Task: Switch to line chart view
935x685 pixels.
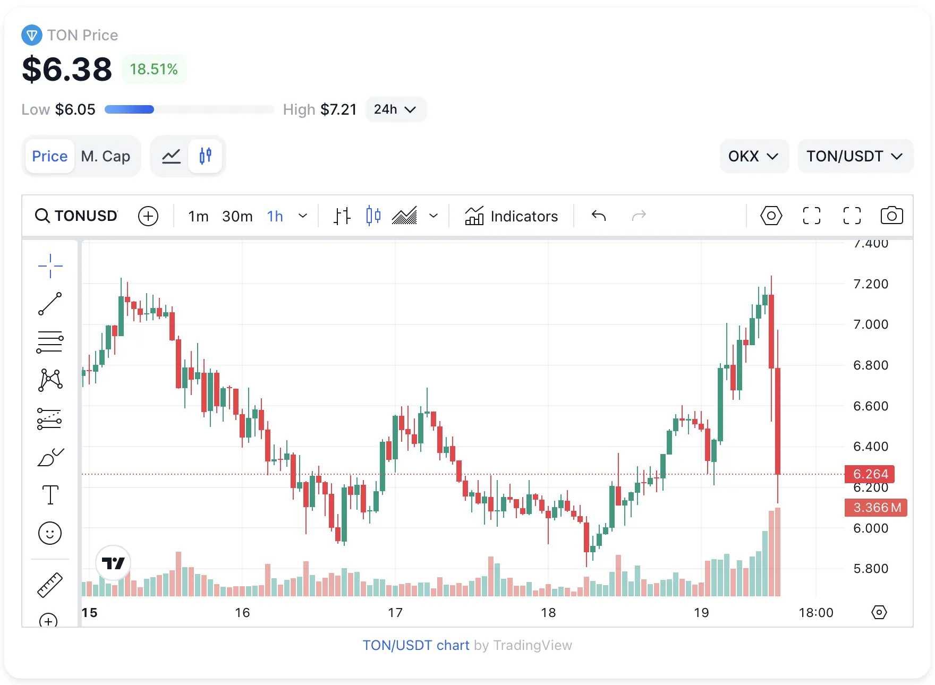Action: 171,156
